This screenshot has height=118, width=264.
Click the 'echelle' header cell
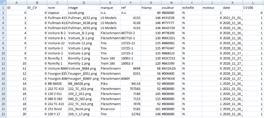click(x=192, y=8)
